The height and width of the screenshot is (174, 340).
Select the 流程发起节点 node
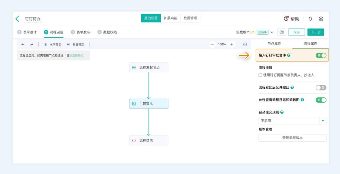149,68
